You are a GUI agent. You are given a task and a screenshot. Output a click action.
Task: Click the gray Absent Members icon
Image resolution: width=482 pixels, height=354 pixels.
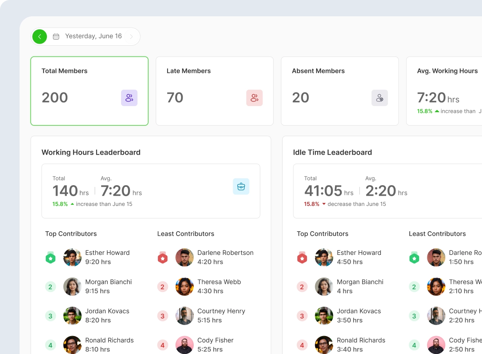(380, 98)
